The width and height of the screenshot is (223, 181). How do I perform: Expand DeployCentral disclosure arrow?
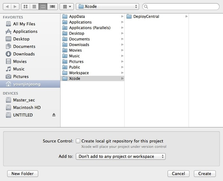[x=187, y=17]
